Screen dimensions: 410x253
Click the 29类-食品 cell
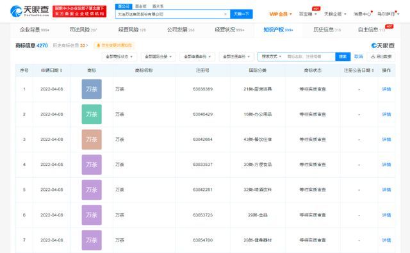pos(258,215)
